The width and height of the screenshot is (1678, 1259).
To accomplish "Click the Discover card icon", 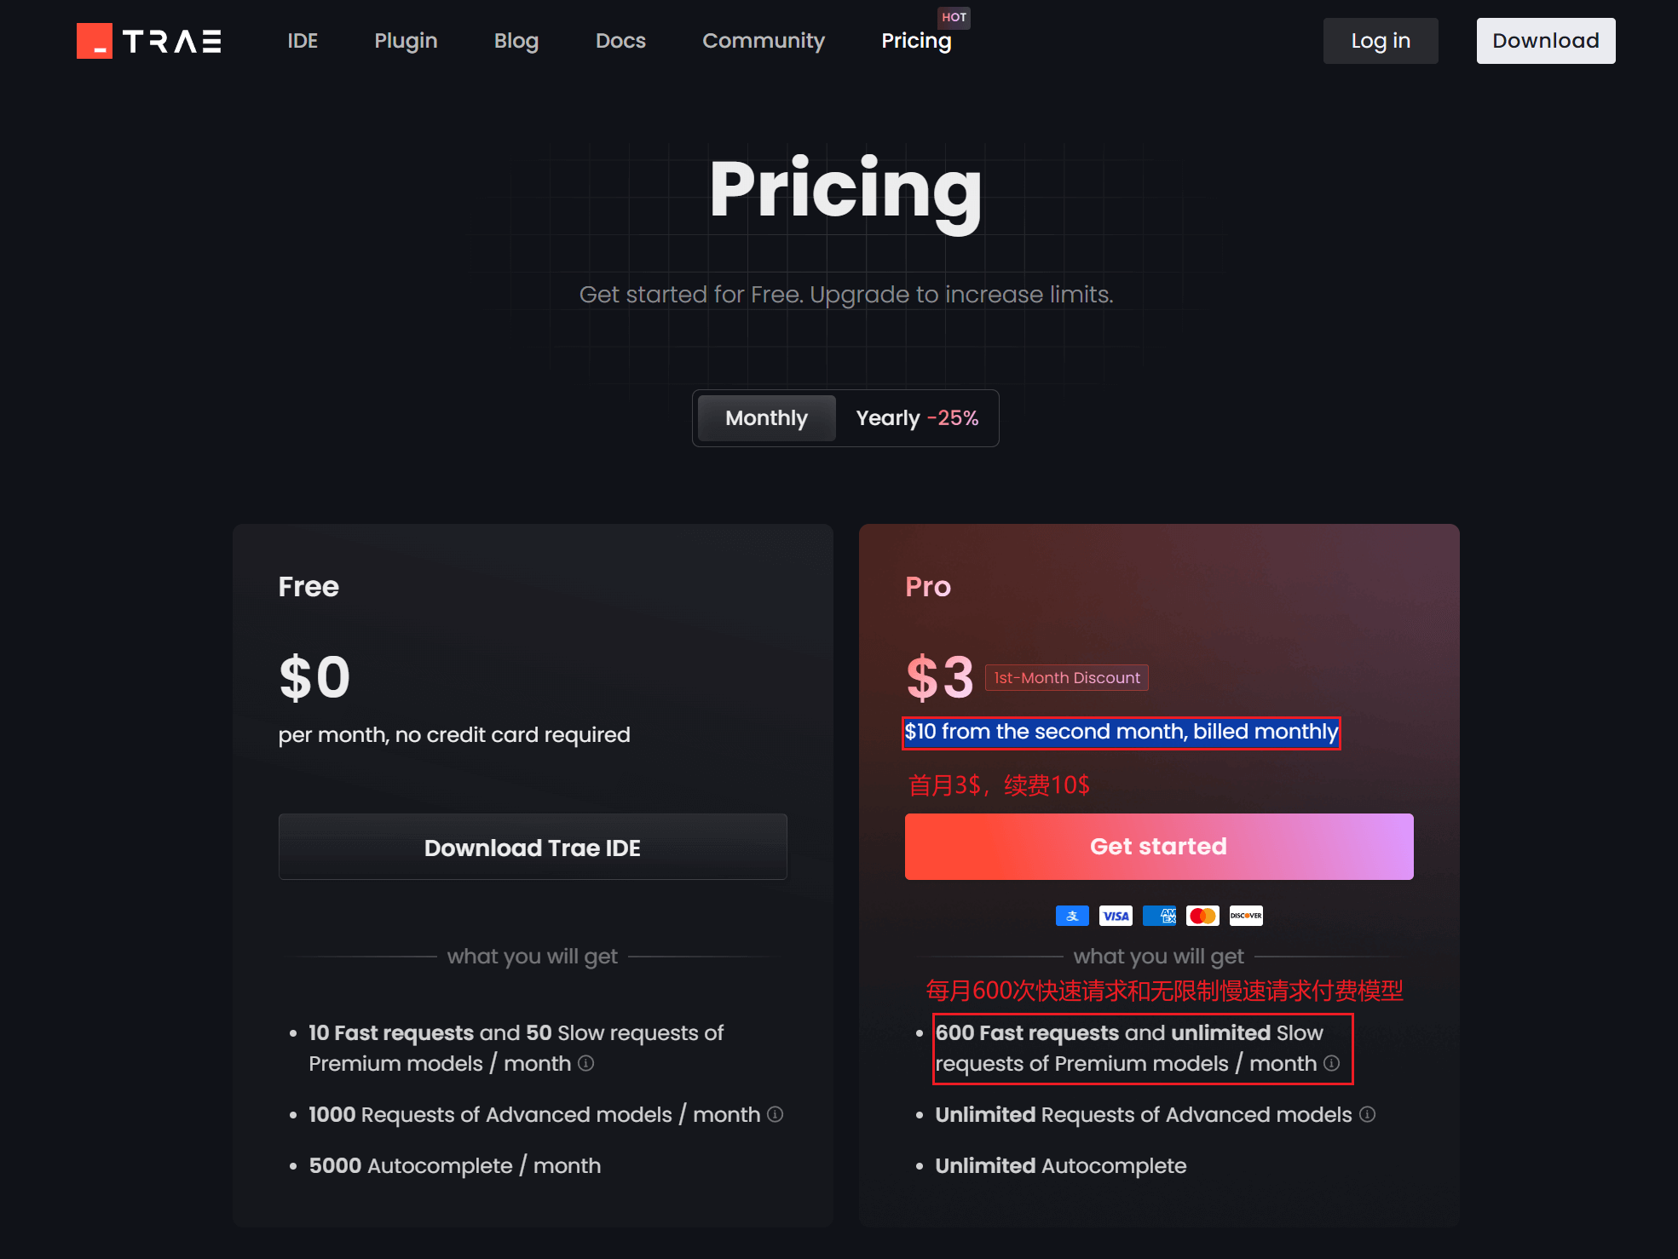I will (1246, 916).
